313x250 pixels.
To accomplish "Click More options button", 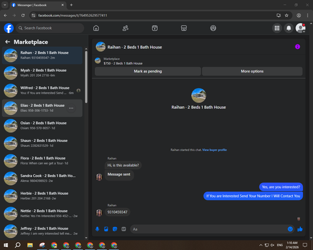I will coord(252,71).
